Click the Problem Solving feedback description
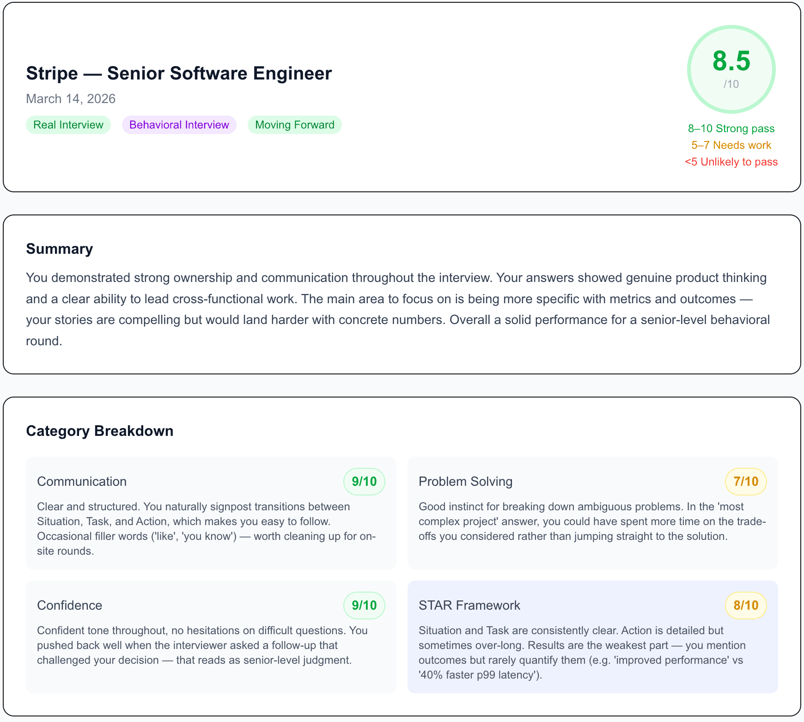The height and width of the screenshot is (722, 804). click(593, 521)
